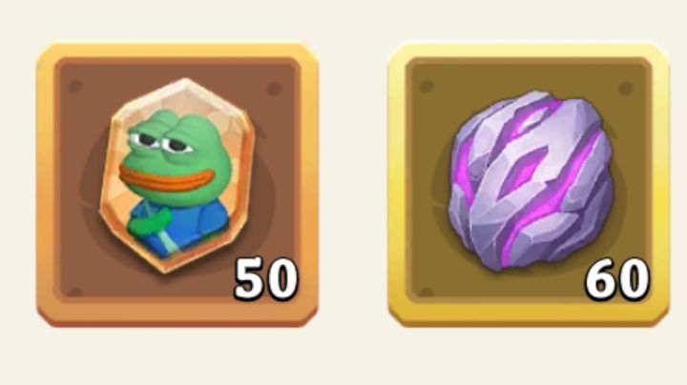Select the Pepe frog gem item
This screenshot has height=385, width=687.
(177, 175)
